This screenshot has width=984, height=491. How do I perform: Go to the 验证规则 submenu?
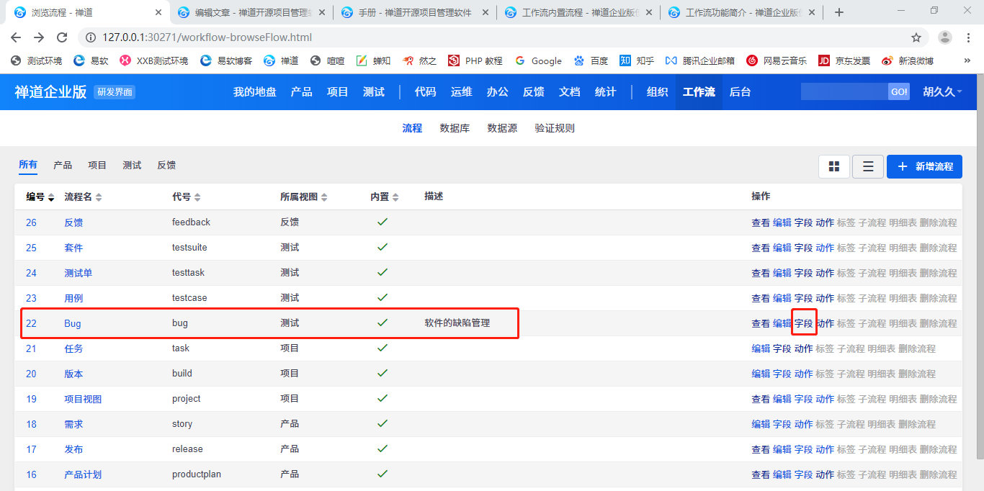click(x=555, y=128)
